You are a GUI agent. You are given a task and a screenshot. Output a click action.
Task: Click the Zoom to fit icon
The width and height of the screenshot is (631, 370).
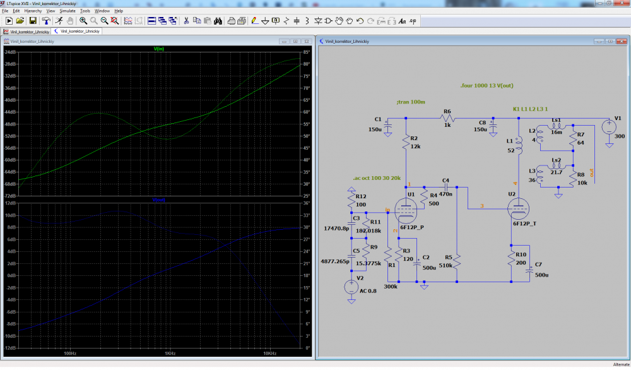[x=114, y=21]
